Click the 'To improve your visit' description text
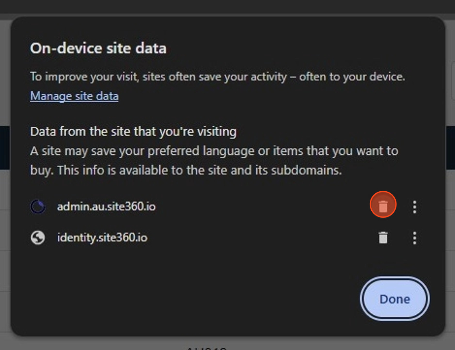This screenshot has width=455, height=350. 217,77
